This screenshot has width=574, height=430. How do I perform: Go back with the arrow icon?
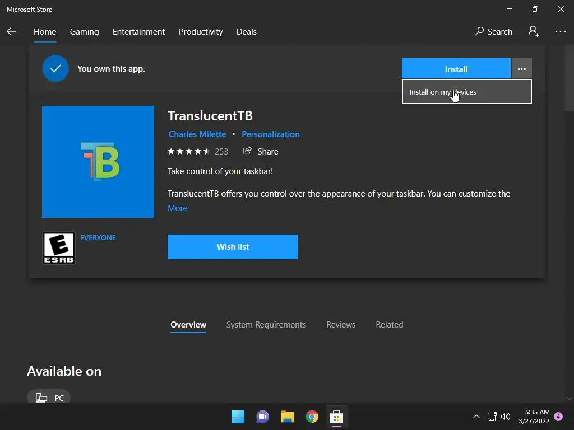click(x=11, y=31)
